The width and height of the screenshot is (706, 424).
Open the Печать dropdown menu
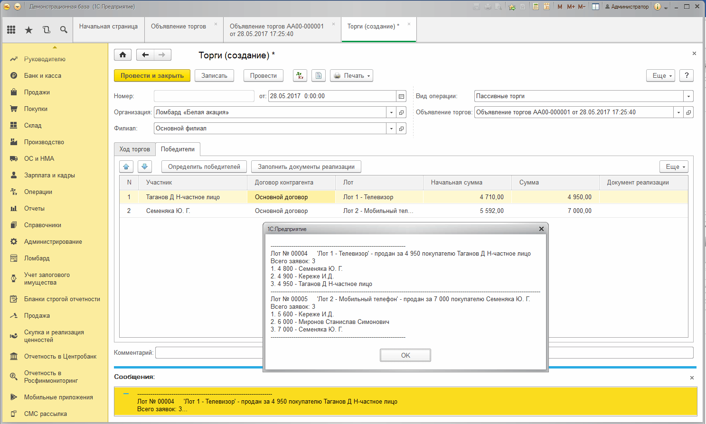[x=352, y=75]
